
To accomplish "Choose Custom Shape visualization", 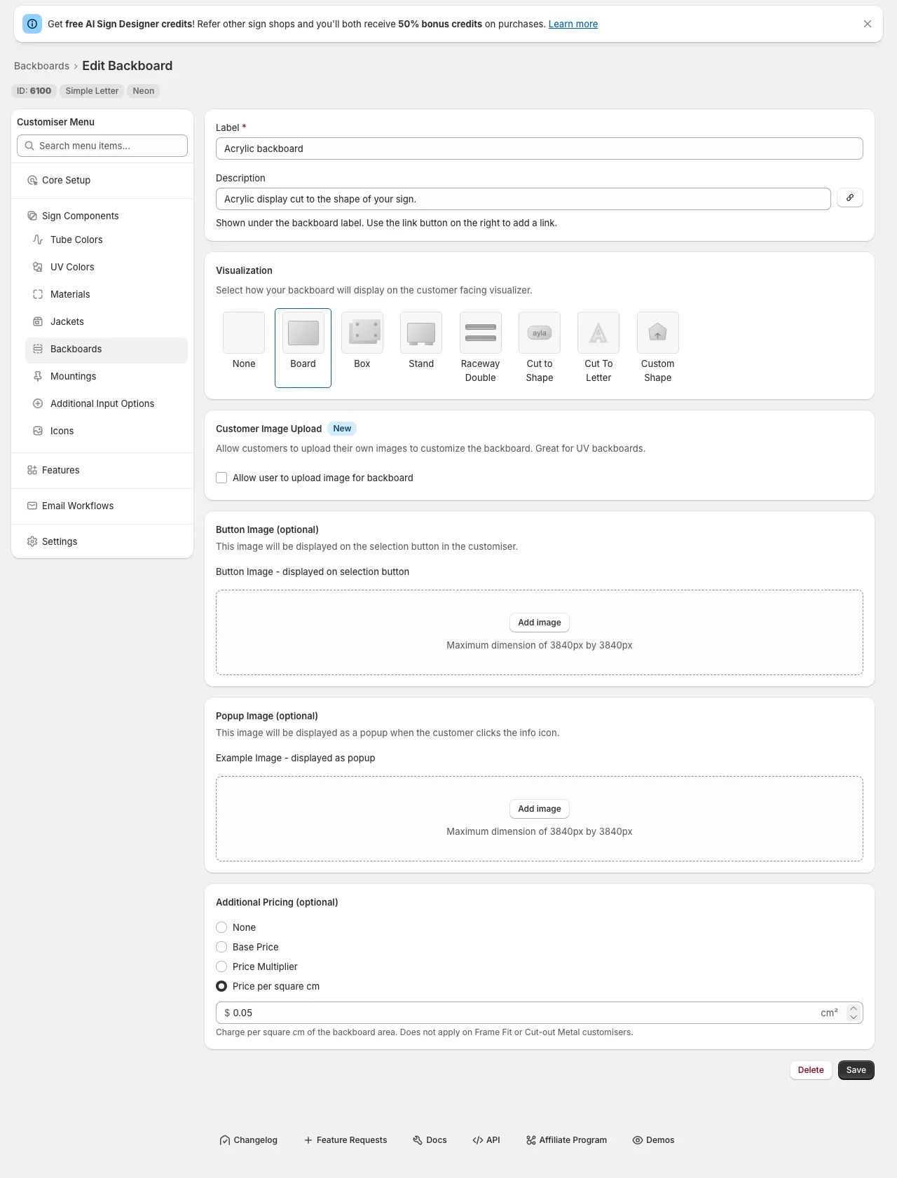I will pyautogui.click(x=658, y=347).
